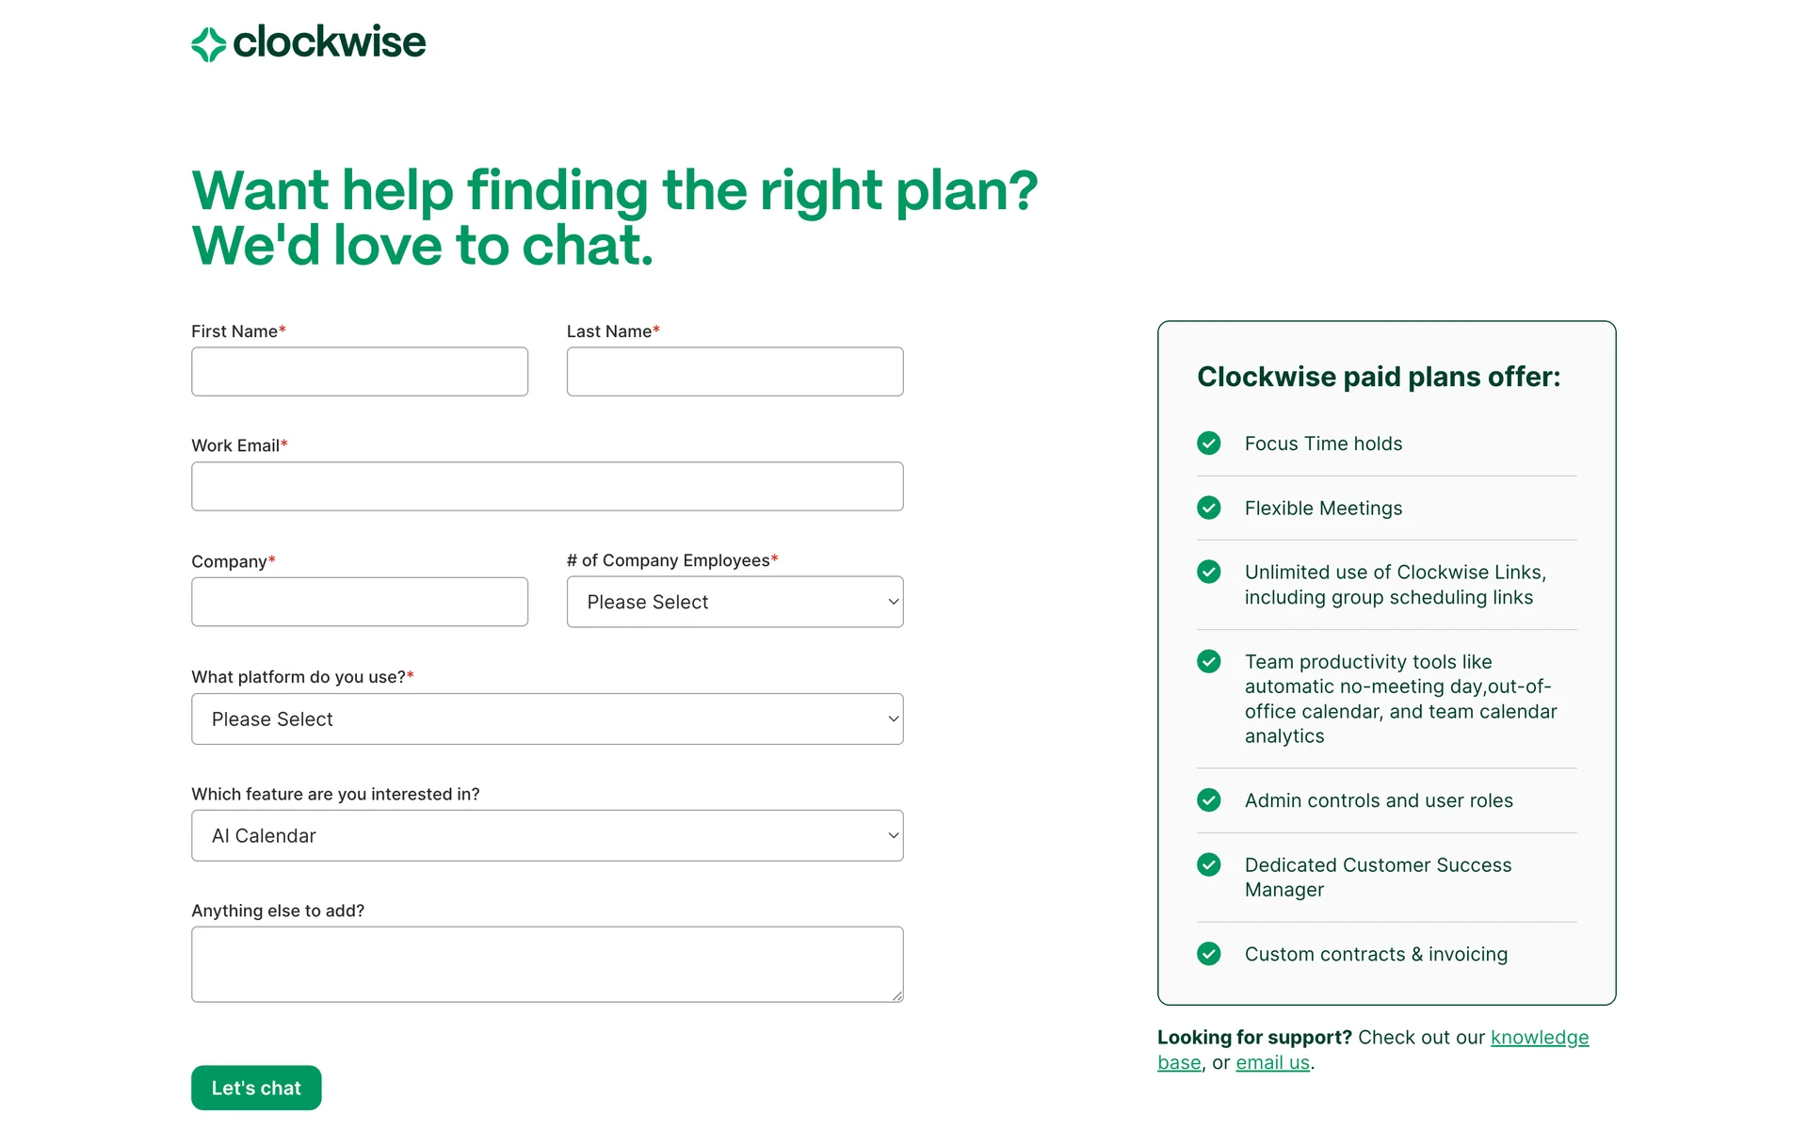This screenshot has width=1808, height=1130.
Task: Select the Work Email text box
Action: click(547, 487)
